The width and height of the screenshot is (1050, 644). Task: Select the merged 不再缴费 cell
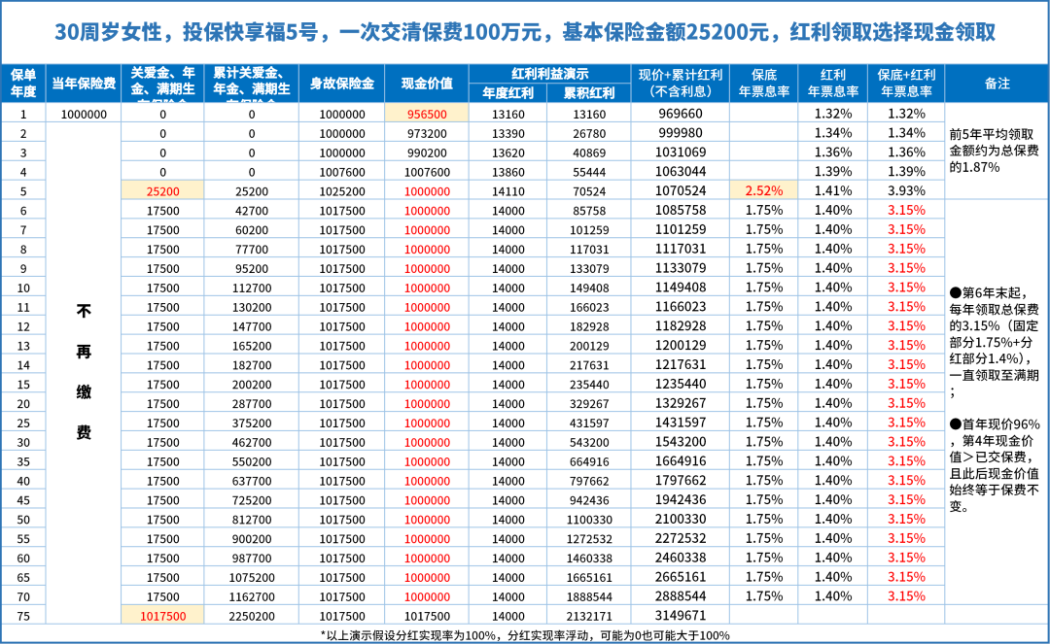click(x=84, y=372)
